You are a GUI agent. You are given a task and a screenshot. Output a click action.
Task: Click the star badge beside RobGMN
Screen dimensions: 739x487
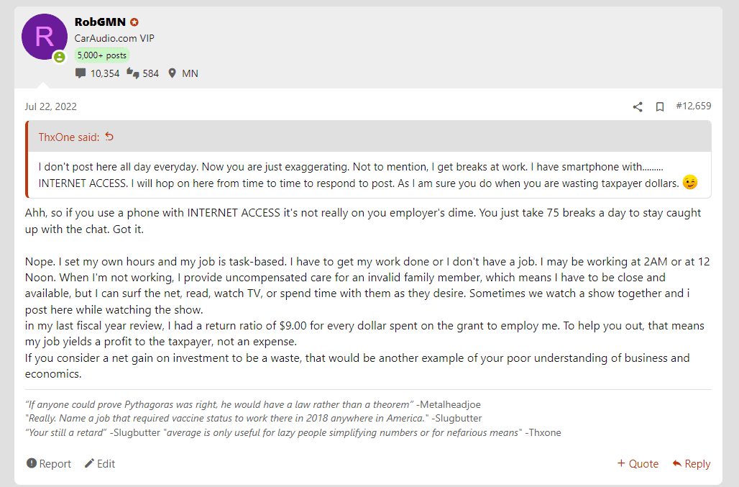tap(134, 22)
